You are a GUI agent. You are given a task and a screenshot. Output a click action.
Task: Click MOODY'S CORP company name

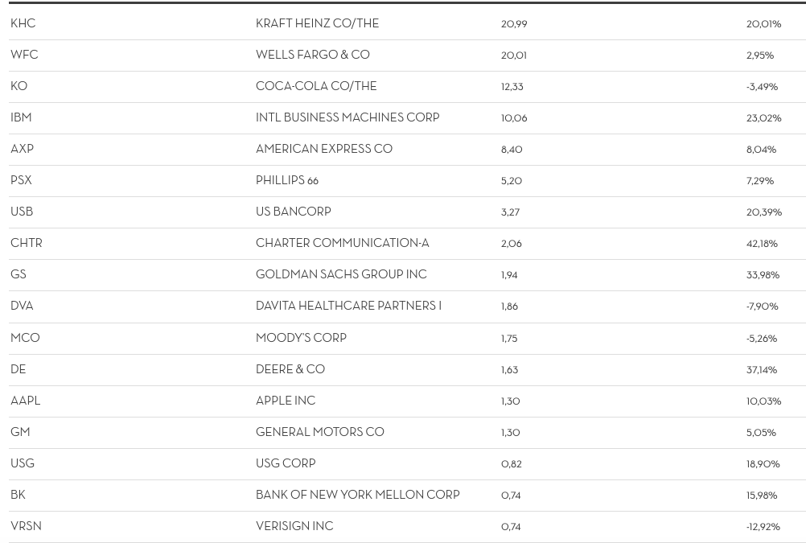(x=301, y=338)
